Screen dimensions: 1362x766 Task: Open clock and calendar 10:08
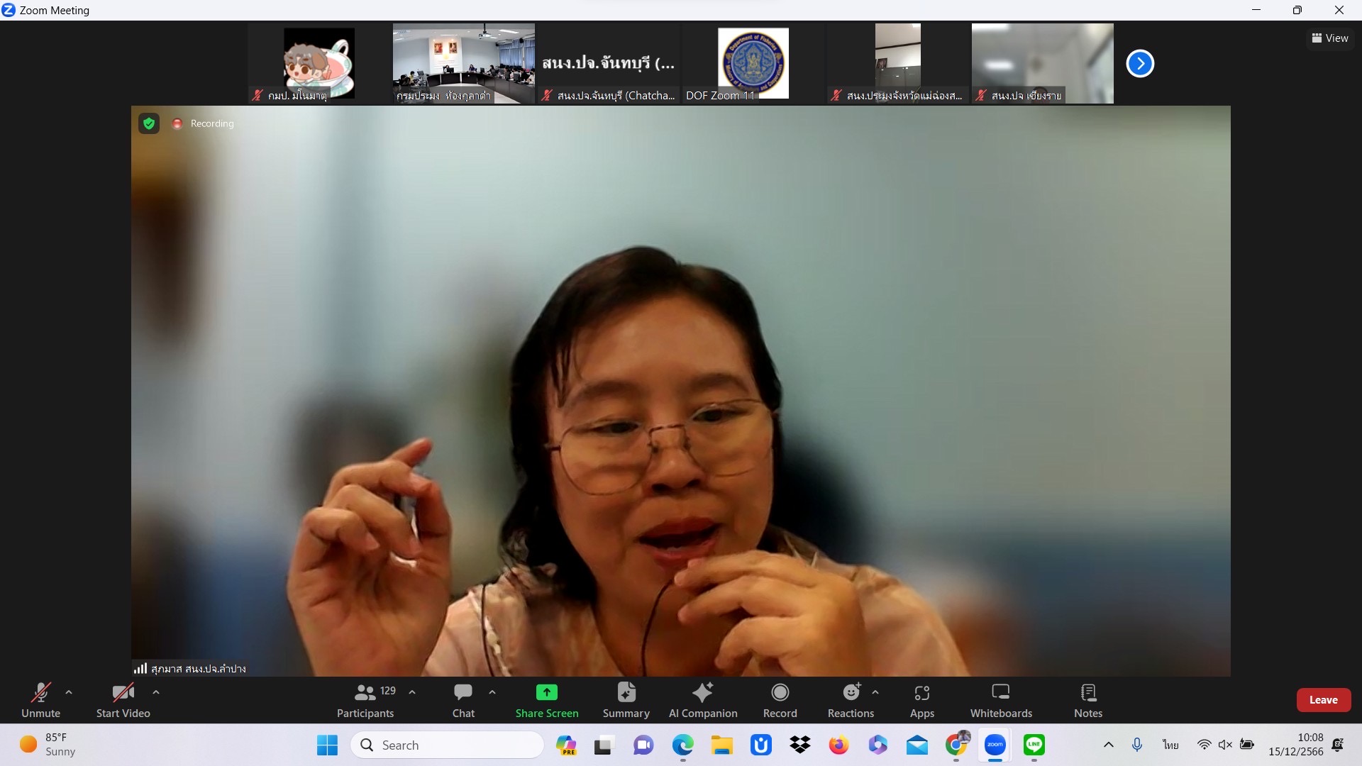point(1296,745)
